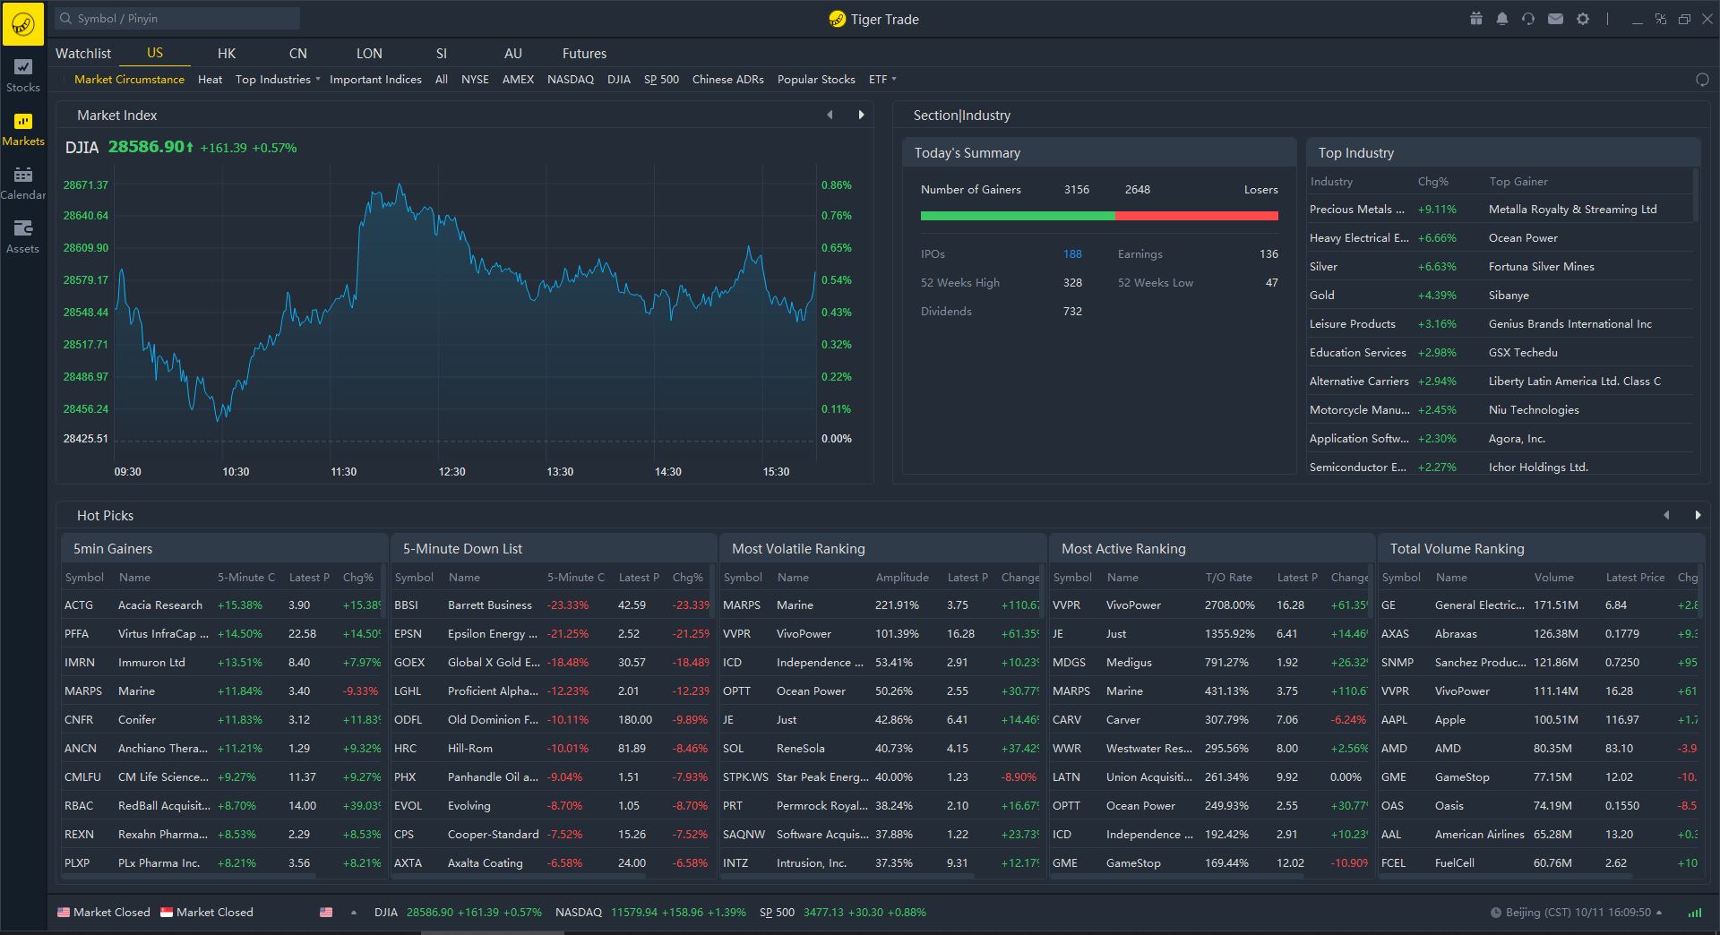Screen dimensions: 1720x935
Task: Select the DJIA sub-tab
Action: pyautogui.click(x=619, y=80)
